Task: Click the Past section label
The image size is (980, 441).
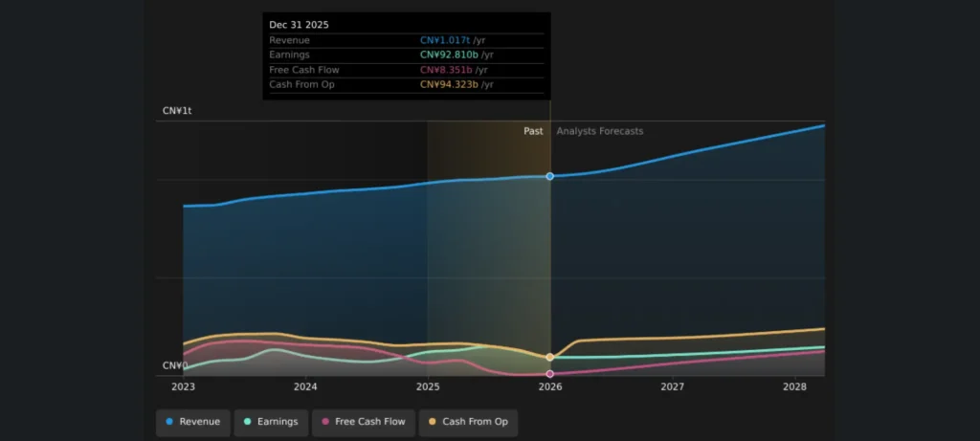Action: coord(533,131)
